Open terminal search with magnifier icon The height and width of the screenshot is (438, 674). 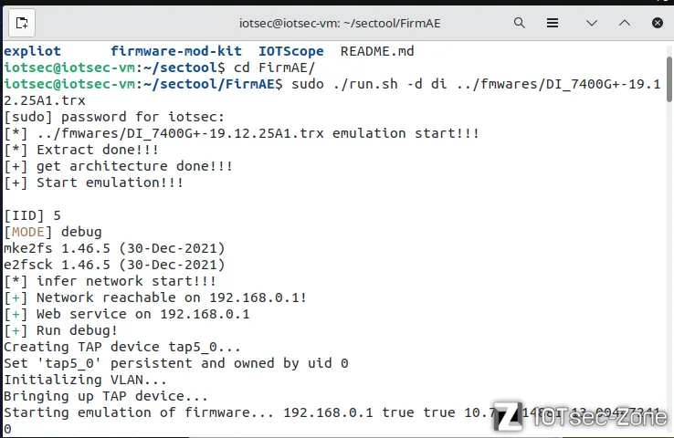tap(520, 23)
